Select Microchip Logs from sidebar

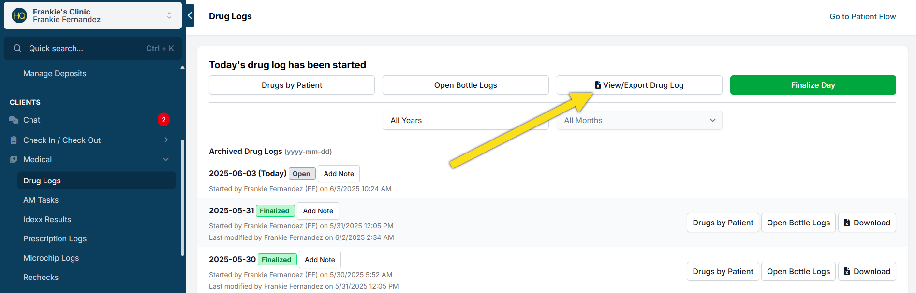(51, 258)
